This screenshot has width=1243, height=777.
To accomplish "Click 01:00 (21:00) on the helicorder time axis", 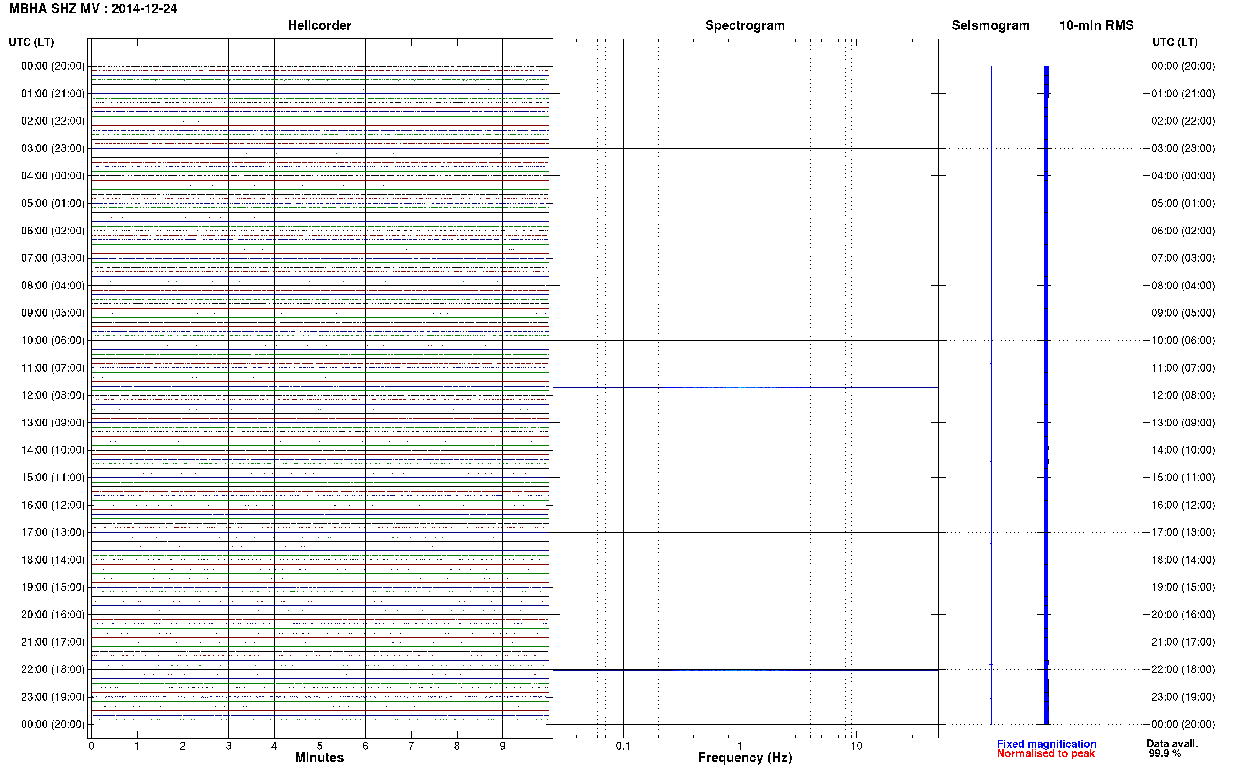I will (x=53, y=94).
